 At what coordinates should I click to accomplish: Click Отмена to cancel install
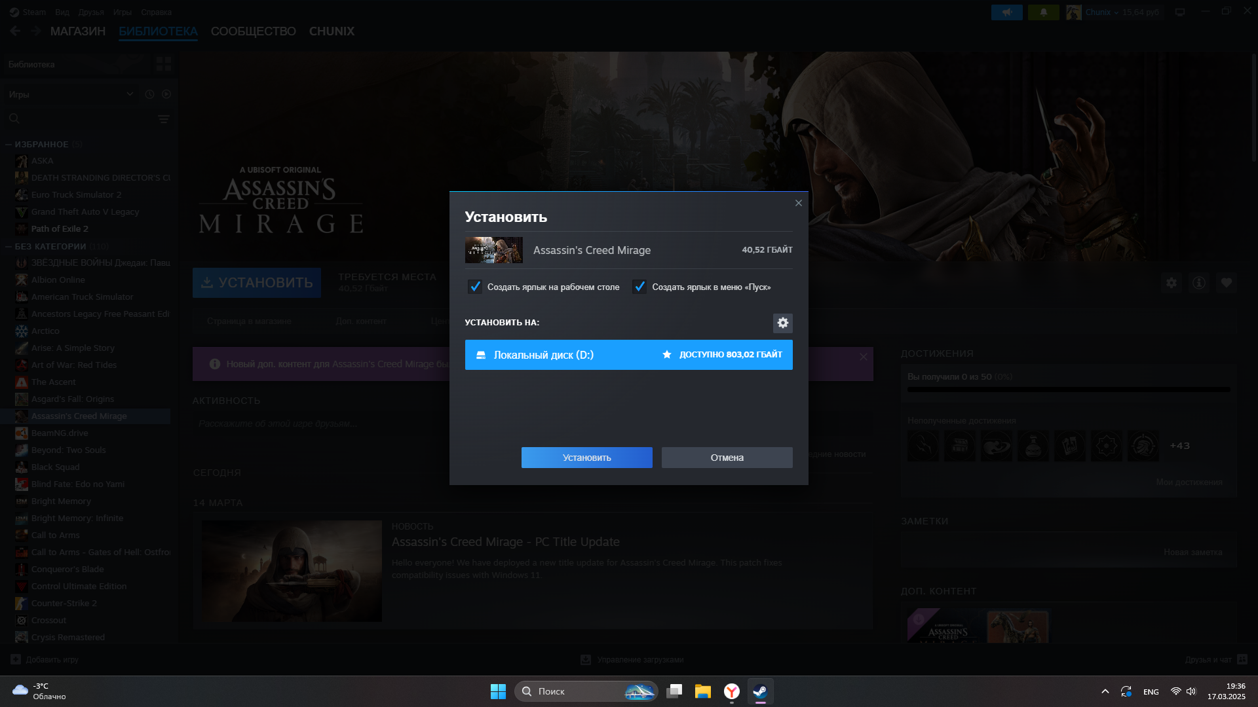pos(727,458)
